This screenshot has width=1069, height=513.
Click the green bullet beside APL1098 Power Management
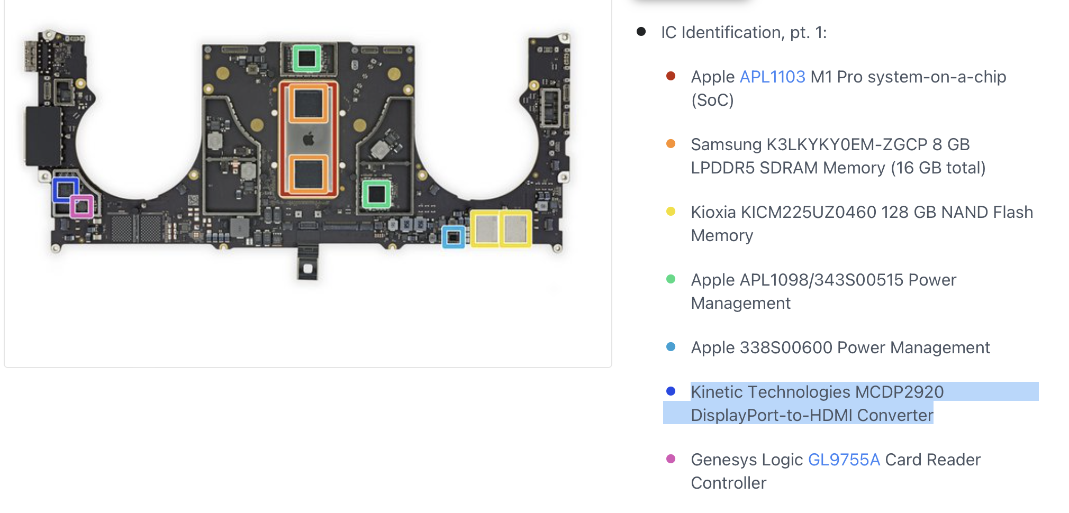tap(671, 279)
